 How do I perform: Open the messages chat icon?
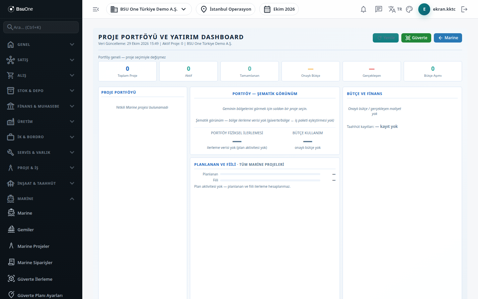point(379,9)
